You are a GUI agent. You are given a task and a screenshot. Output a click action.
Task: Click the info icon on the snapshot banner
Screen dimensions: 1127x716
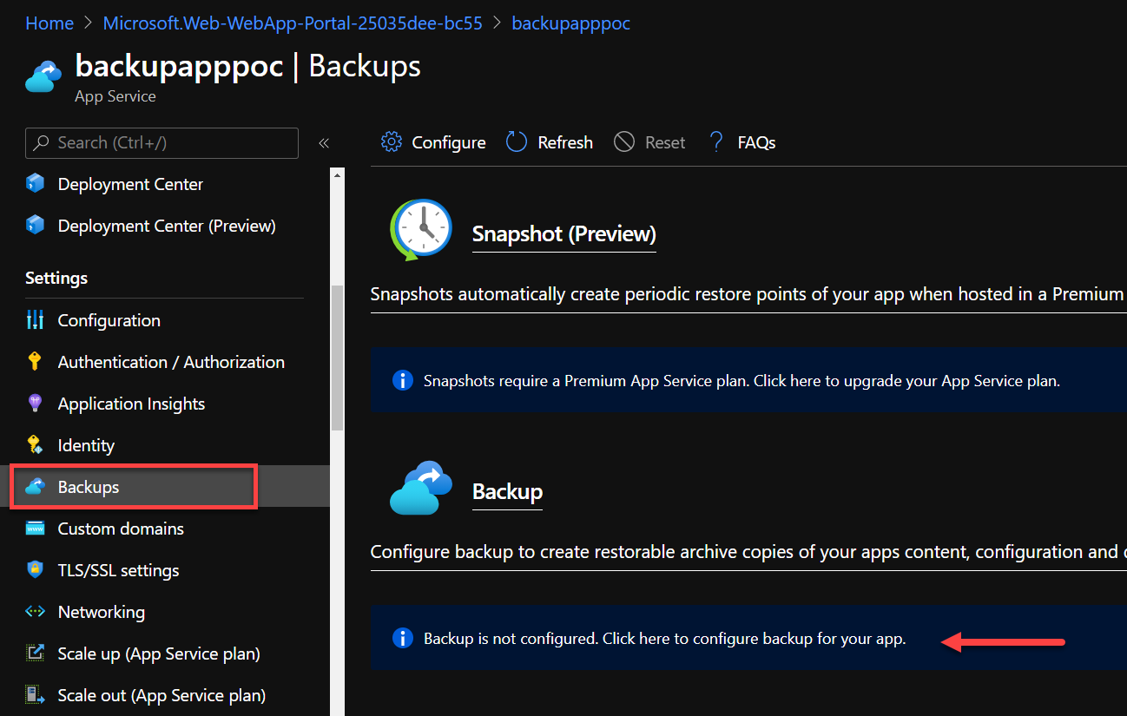tap(403, 380)
